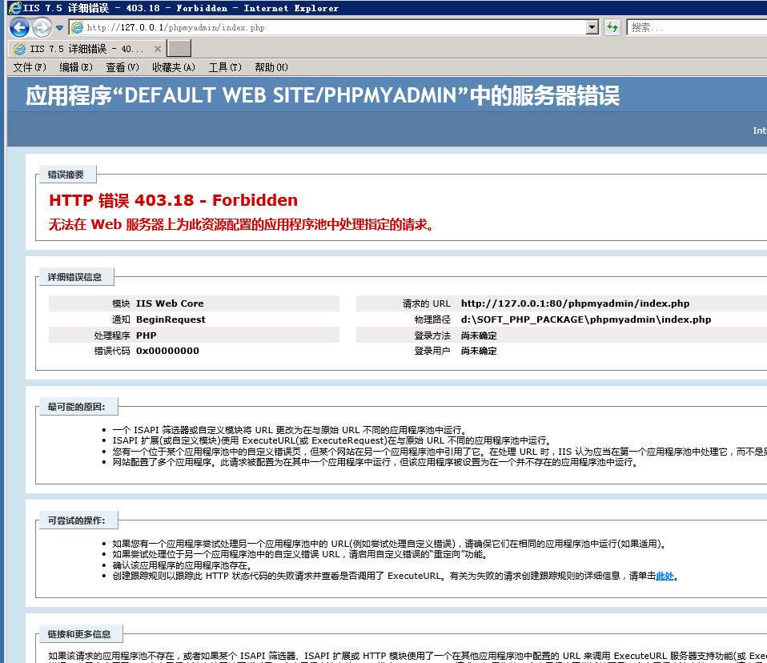
Task: Open the 文件(F) menu
Action: (x=30, y=67)
